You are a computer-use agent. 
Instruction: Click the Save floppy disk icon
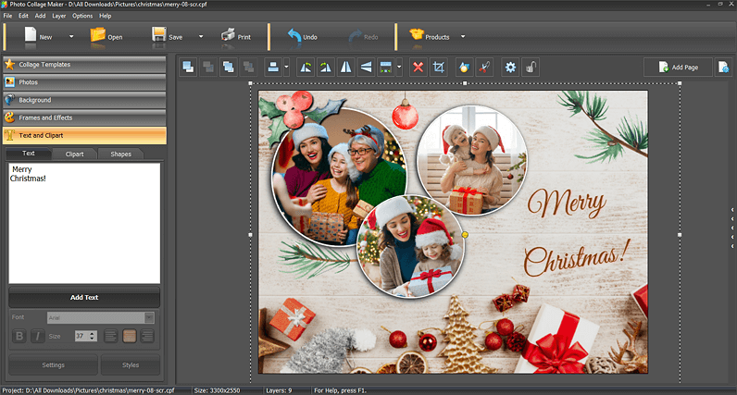click(159, 35)
